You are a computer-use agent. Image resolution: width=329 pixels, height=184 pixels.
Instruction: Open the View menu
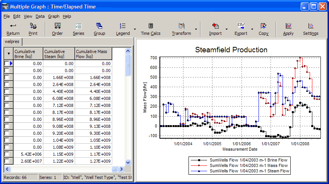pyautogui.click(x=28, y=16)
